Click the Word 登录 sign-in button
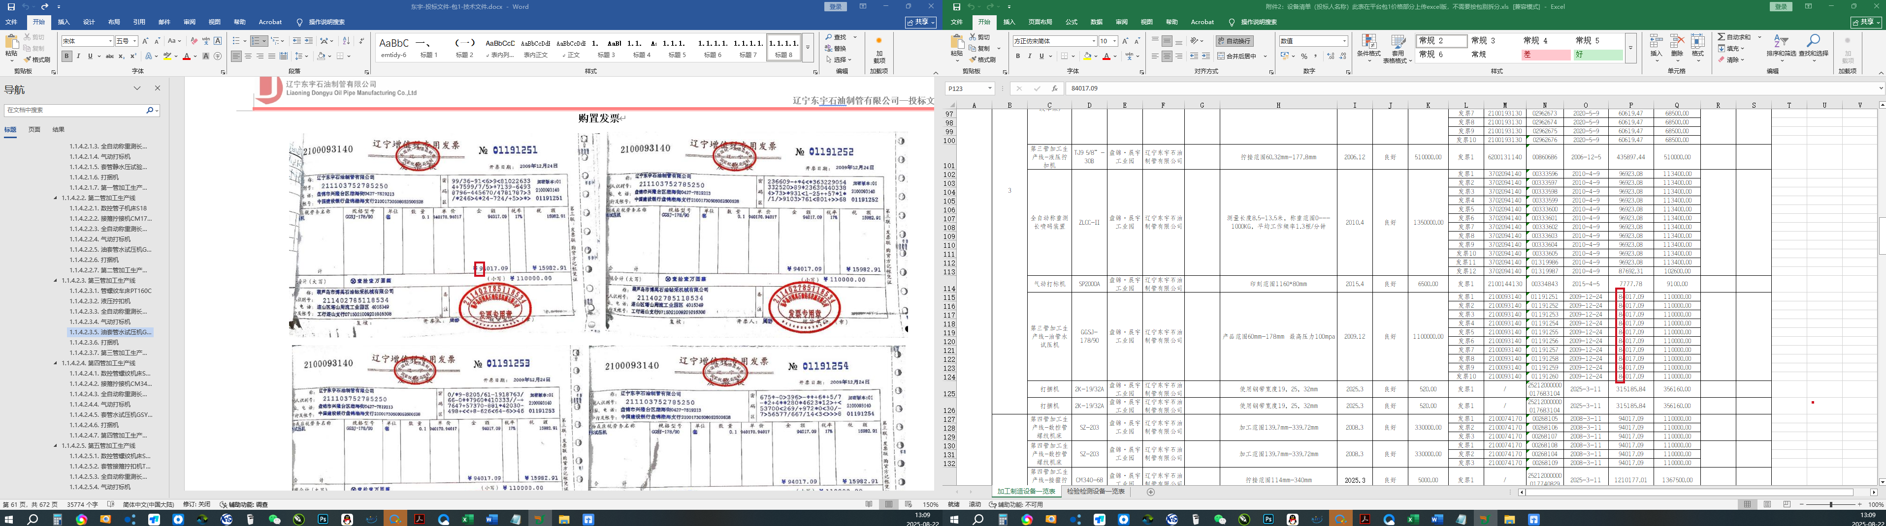The width and height of the screenshot is (1886, 526). pos(836,6)
